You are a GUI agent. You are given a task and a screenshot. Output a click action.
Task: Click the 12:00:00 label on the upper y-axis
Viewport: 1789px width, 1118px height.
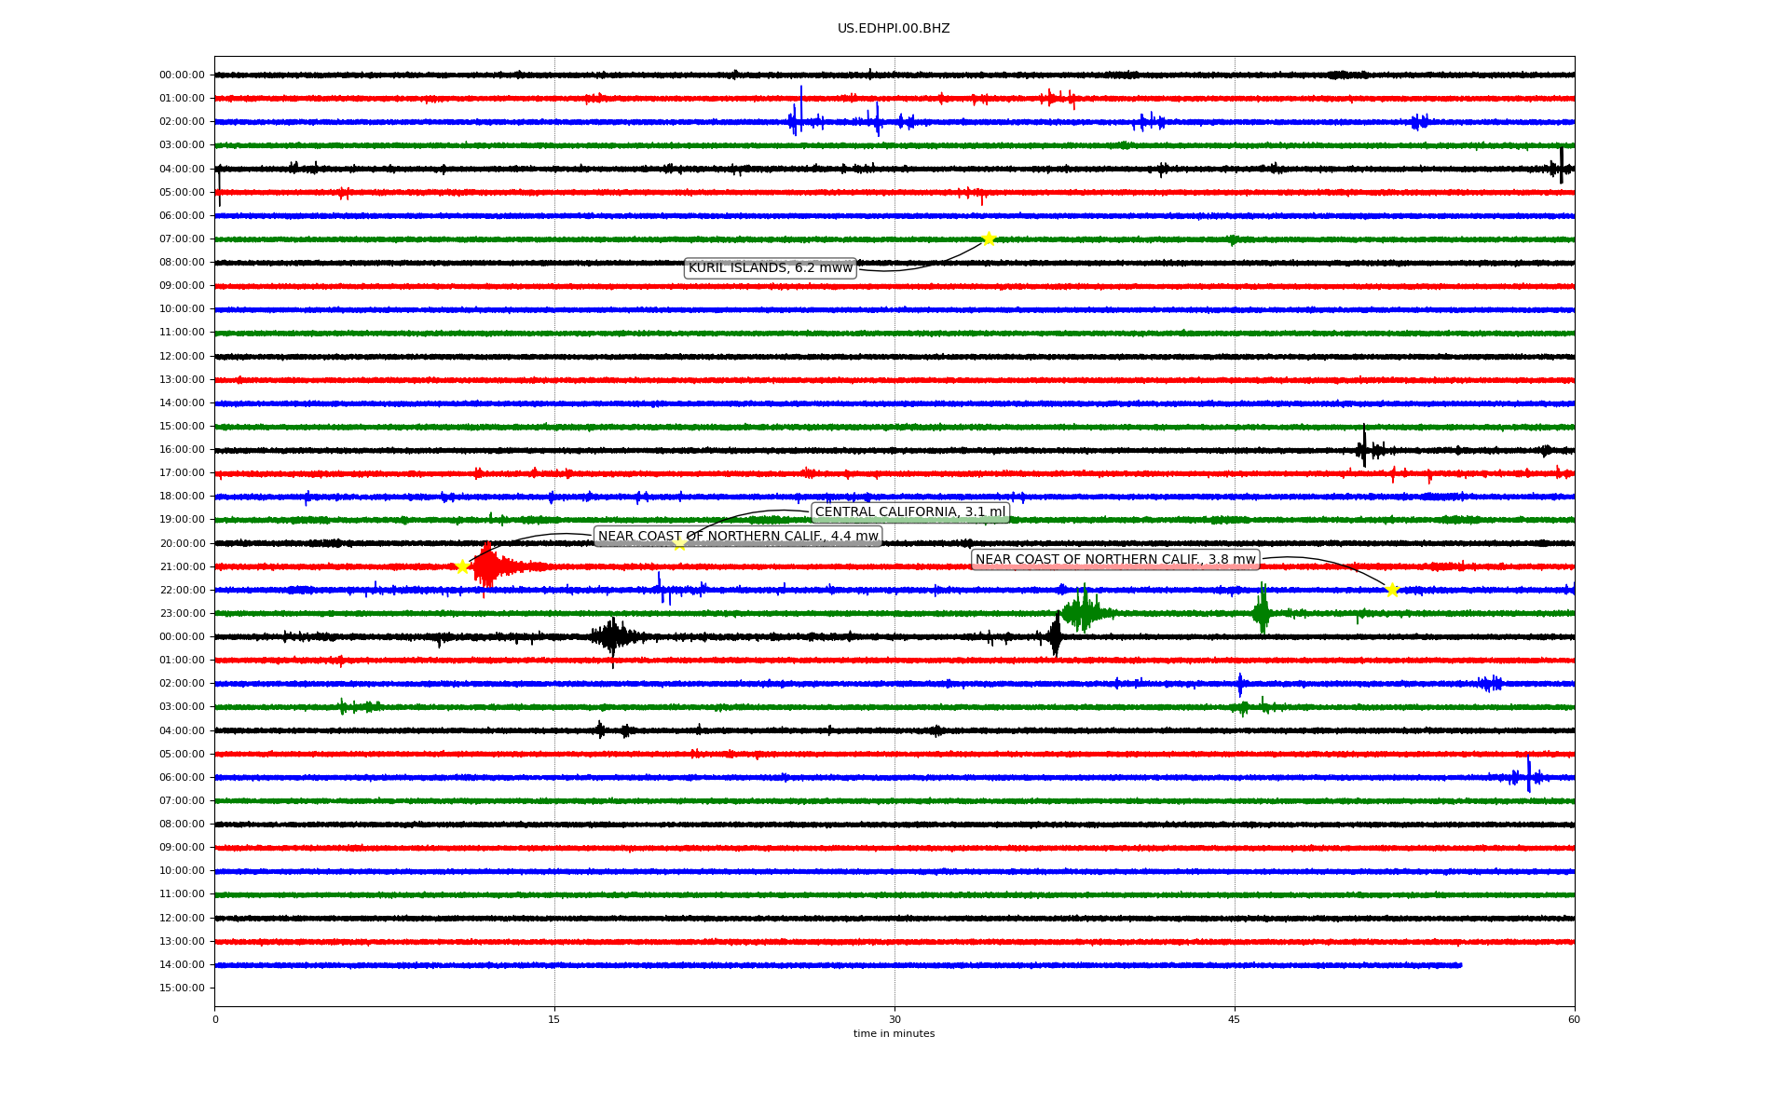coord(182,356)
